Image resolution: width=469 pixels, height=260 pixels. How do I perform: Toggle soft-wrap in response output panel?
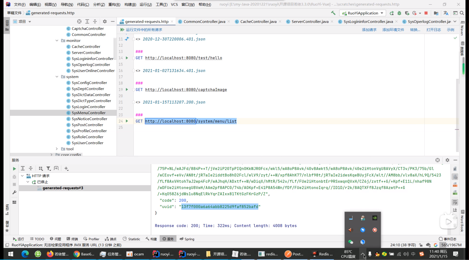click(x=455, y=202)
